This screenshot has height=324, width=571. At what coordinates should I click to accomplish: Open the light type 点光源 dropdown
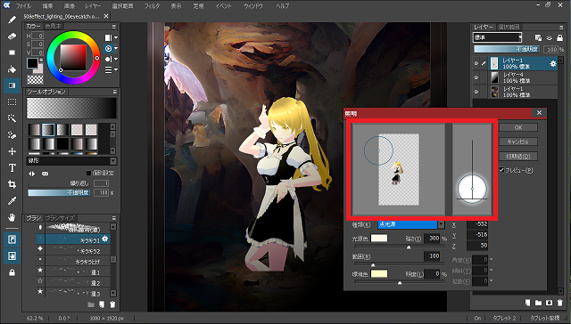tap(411, 225)
